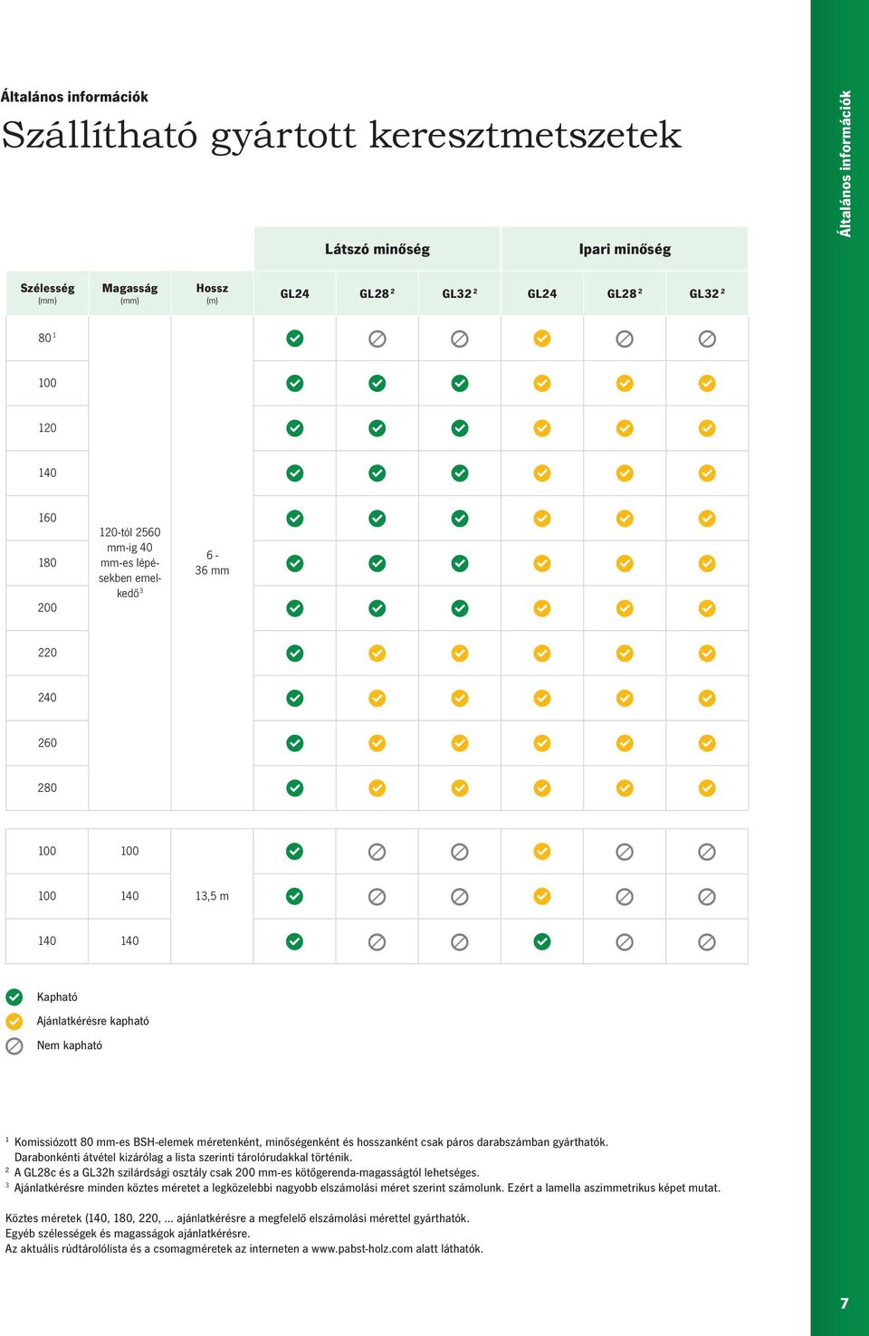Click the "Ipari minőség" group header

click(625, 249)
